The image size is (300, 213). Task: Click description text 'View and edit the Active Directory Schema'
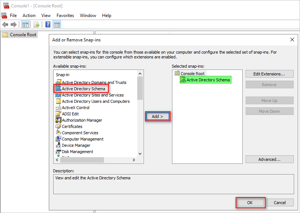pos(93,178)
